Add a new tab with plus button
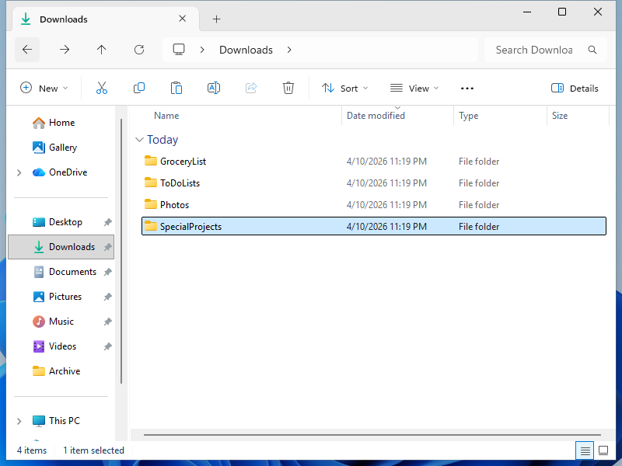Screen dimensions: 622x466 (216, 19)
